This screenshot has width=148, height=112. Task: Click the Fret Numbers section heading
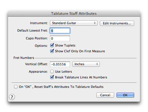(x=24, y=58)
